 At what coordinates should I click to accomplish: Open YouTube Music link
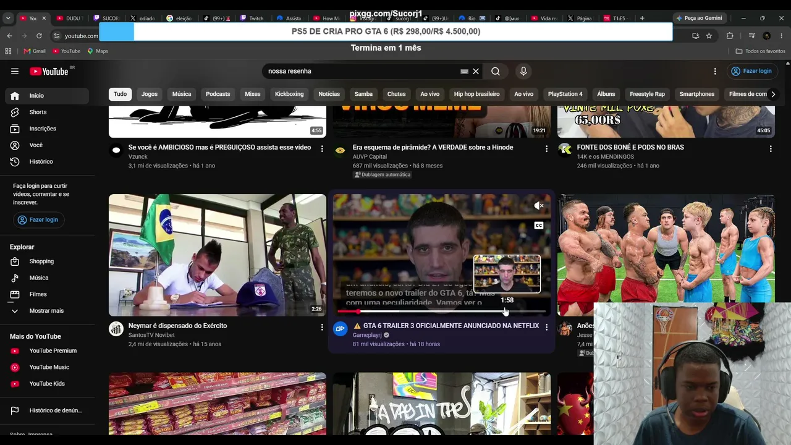tap(47, 367)
